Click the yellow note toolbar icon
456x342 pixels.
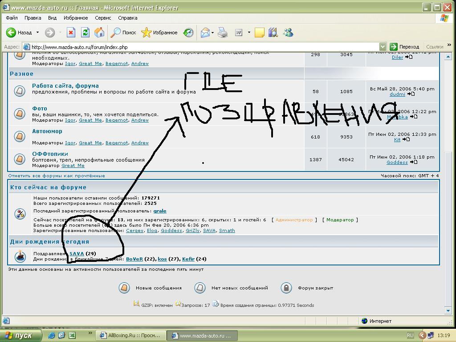point(260,33)
